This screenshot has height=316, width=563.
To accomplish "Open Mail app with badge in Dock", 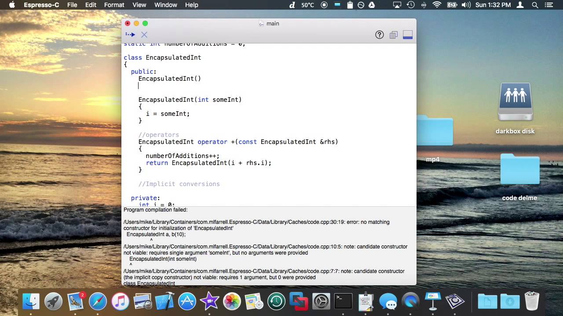I will (x=76, y=301).
